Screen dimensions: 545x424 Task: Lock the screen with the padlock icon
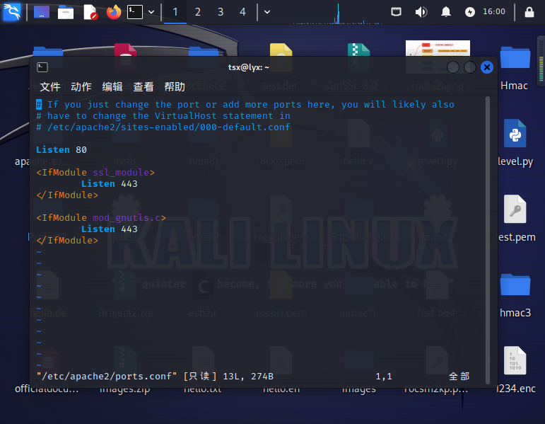529,12
